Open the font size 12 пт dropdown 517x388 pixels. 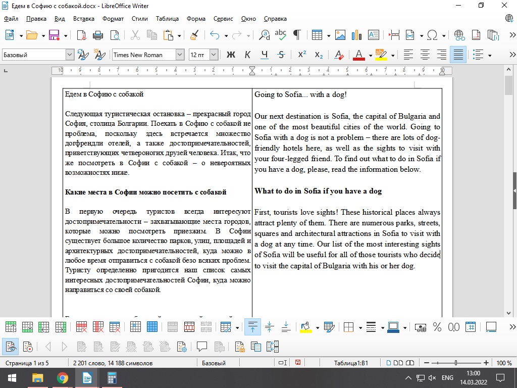(214, 55)
